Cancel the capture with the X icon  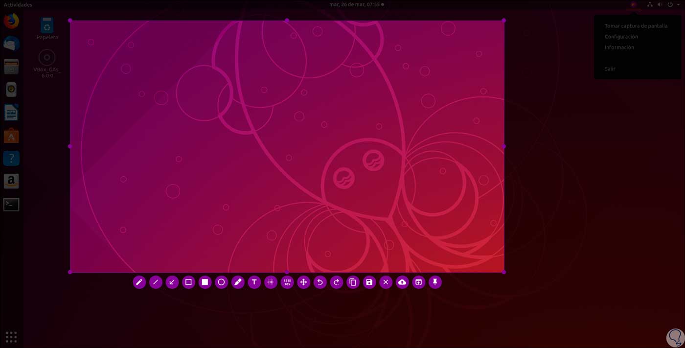(x=386, y=282)
